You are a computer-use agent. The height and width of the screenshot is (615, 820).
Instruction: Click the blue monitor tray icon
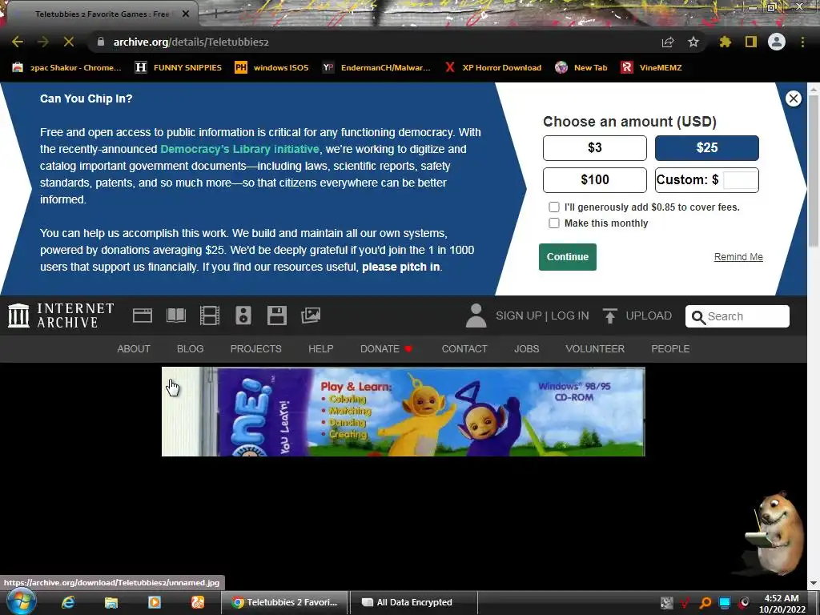(x=725, y=603)
